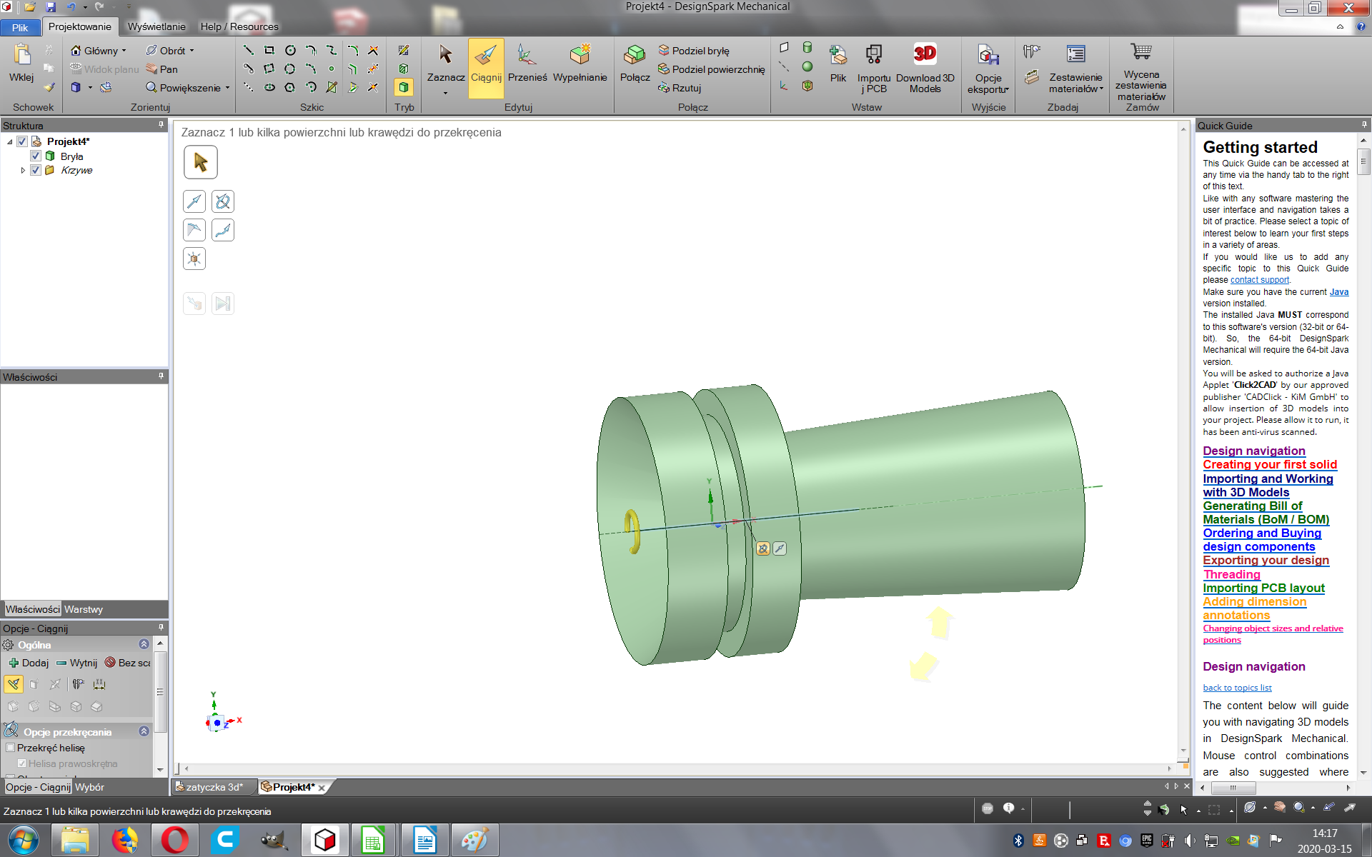This screenshot has height=857, width=1372.
Task: Activate the Przenieś move tool
Action: coord(527,64)
